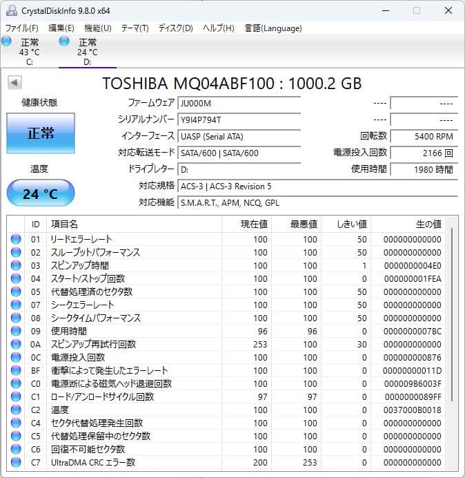The height and width of the screenshot is (478, 465).
Task: Click status orb of row 02 スループットパフォーマンス
Action: [x=16, y=252]
